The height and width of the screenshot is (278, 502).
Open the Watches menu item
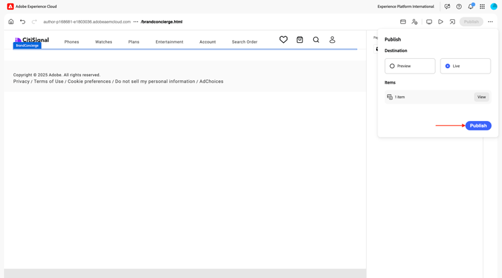(103, 42)
